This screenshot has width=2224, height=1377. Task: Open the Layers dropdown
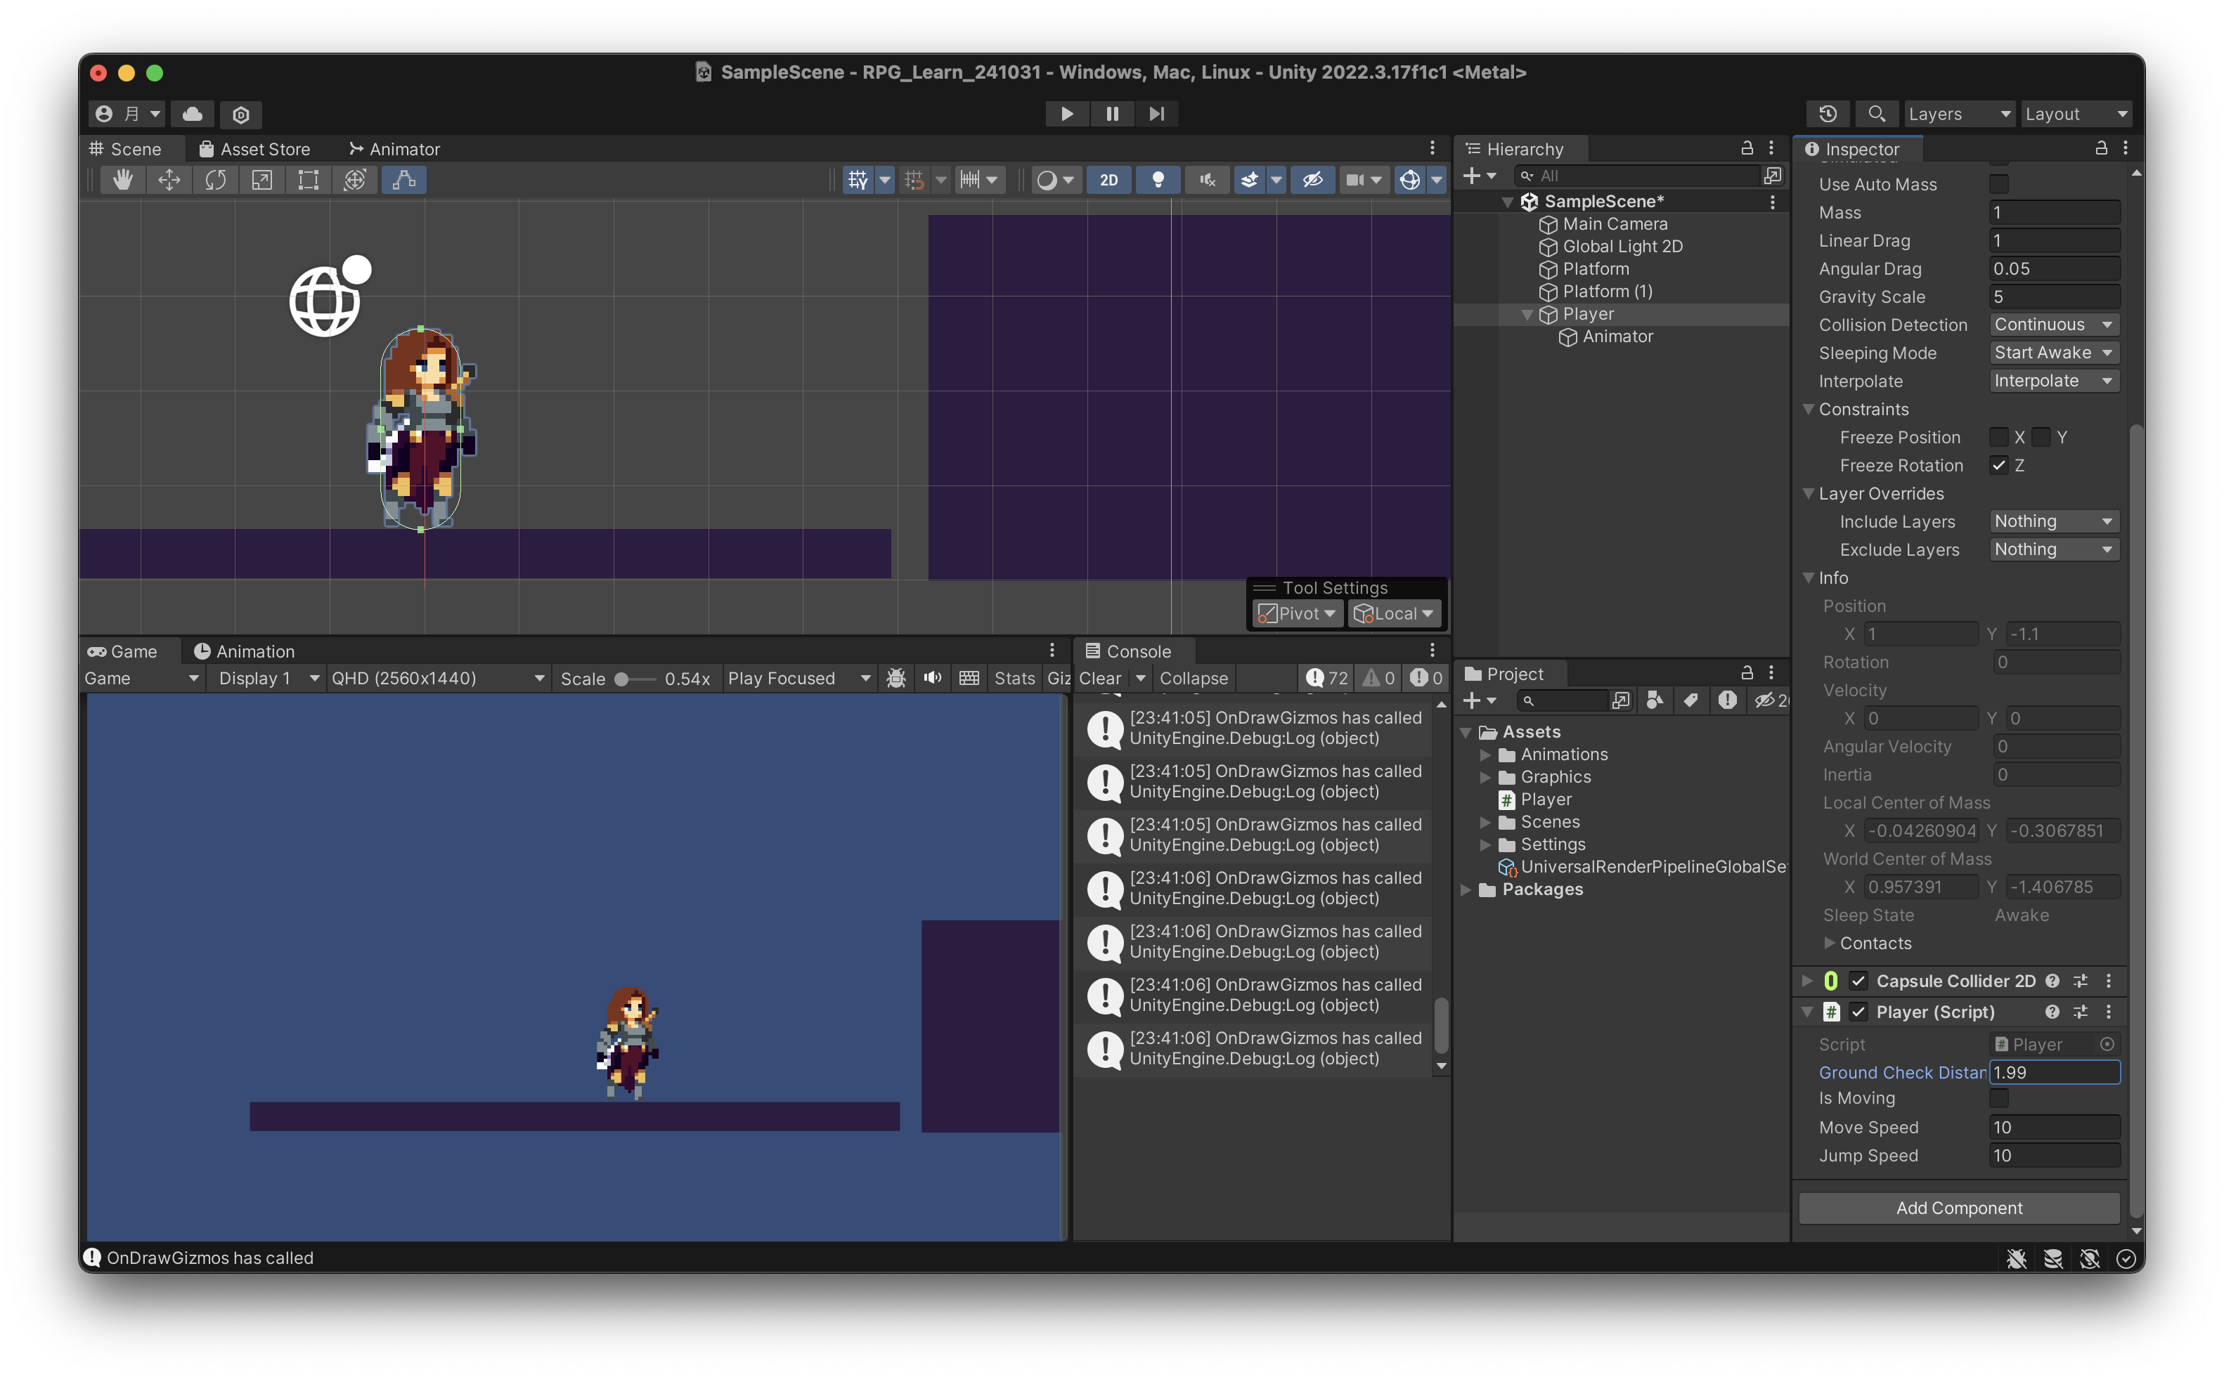[x=1960, y=114]
